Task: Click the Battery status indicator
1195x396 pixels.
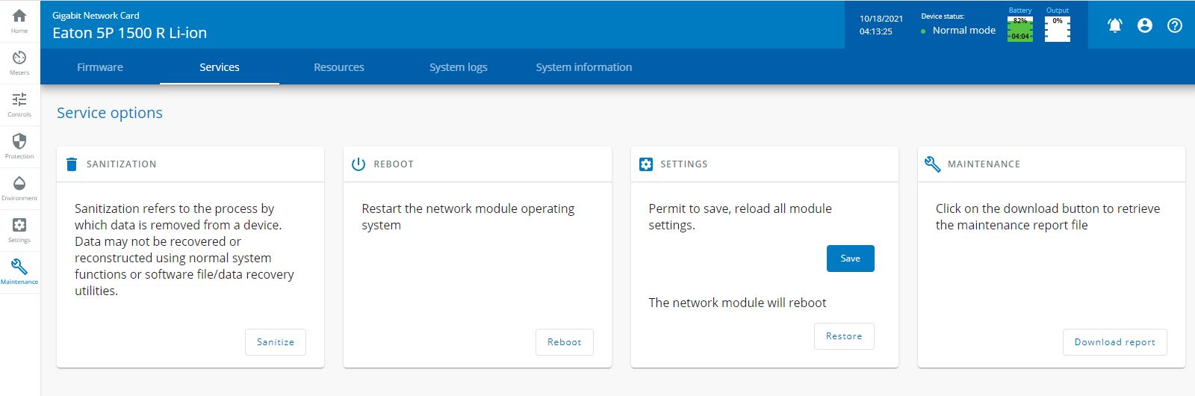Action: [1020, 28]
